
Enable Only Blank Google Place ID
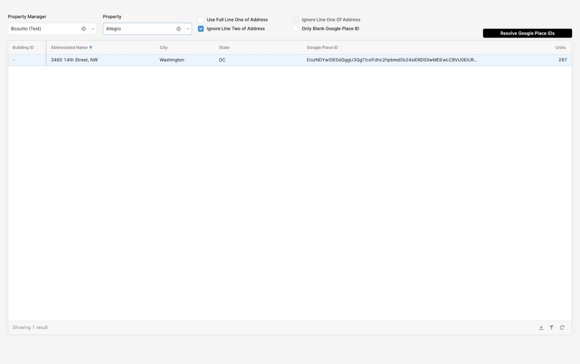(x=296, y=29)
